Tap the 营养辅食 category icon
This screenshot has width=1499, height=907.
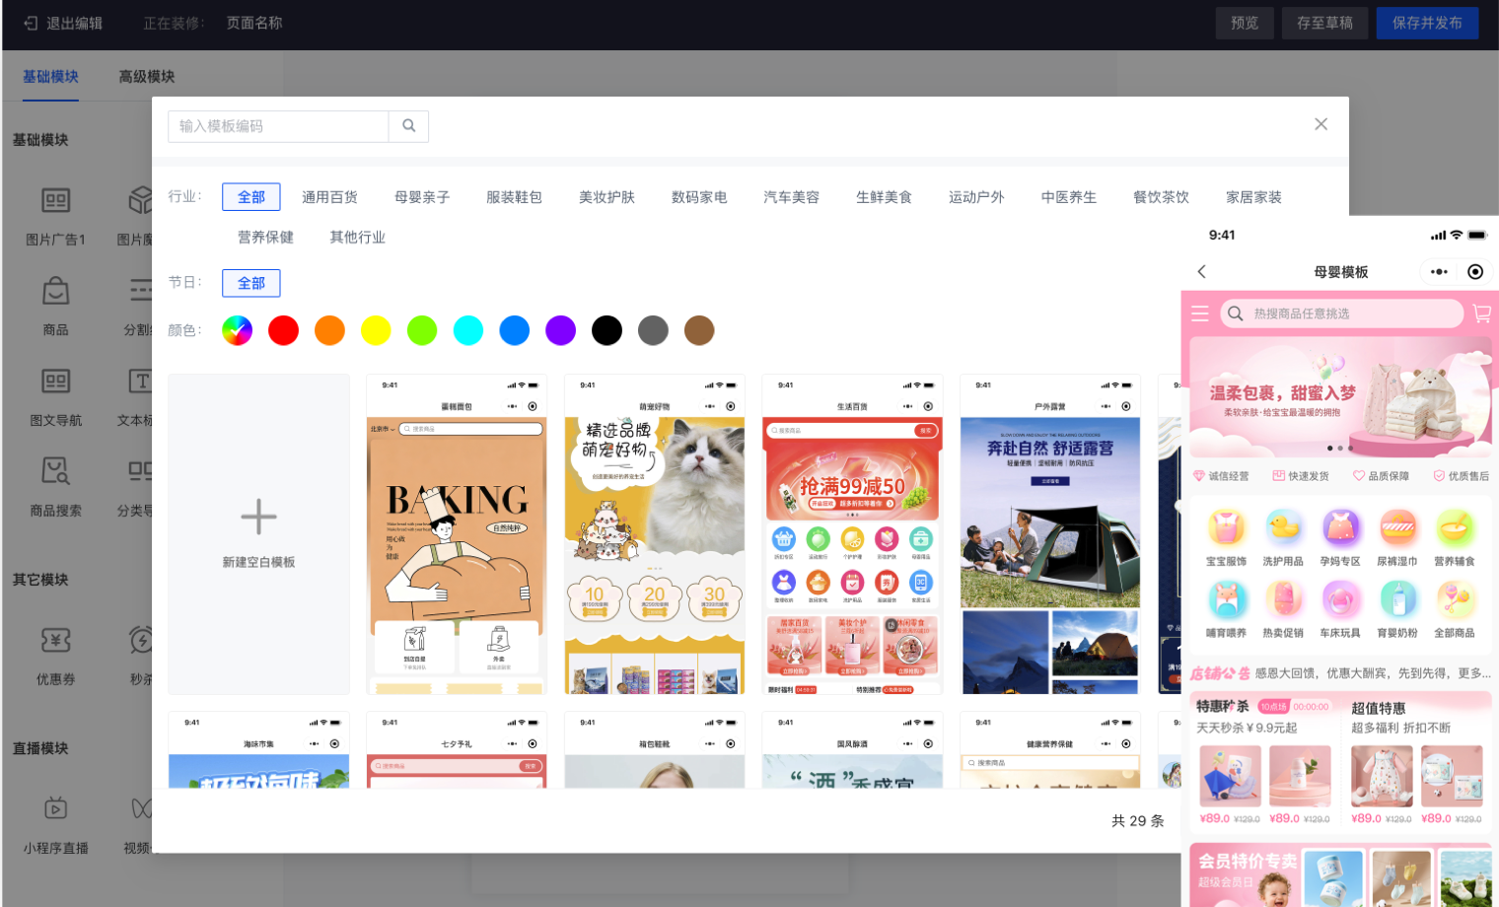pos(1455,528)
